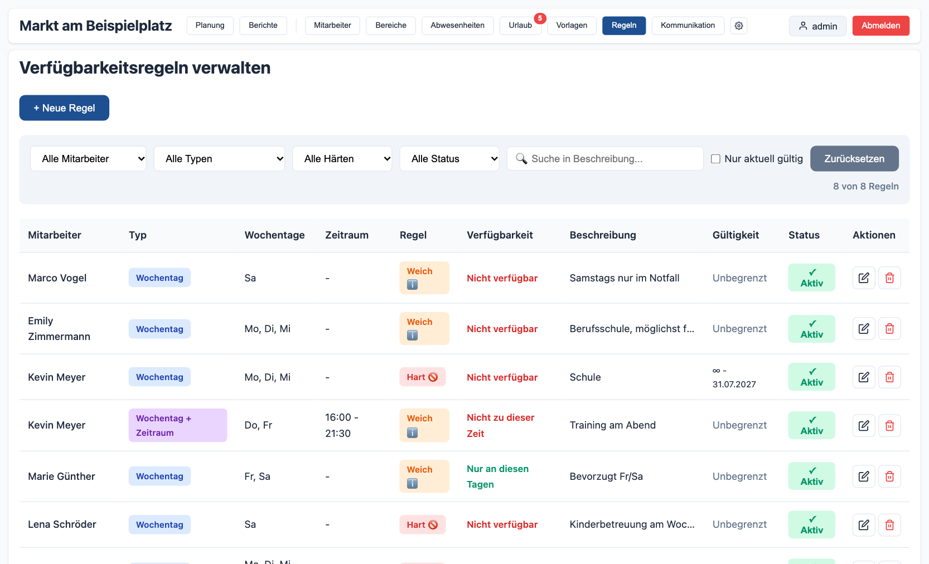Open the Kommunikation tab

688,26
